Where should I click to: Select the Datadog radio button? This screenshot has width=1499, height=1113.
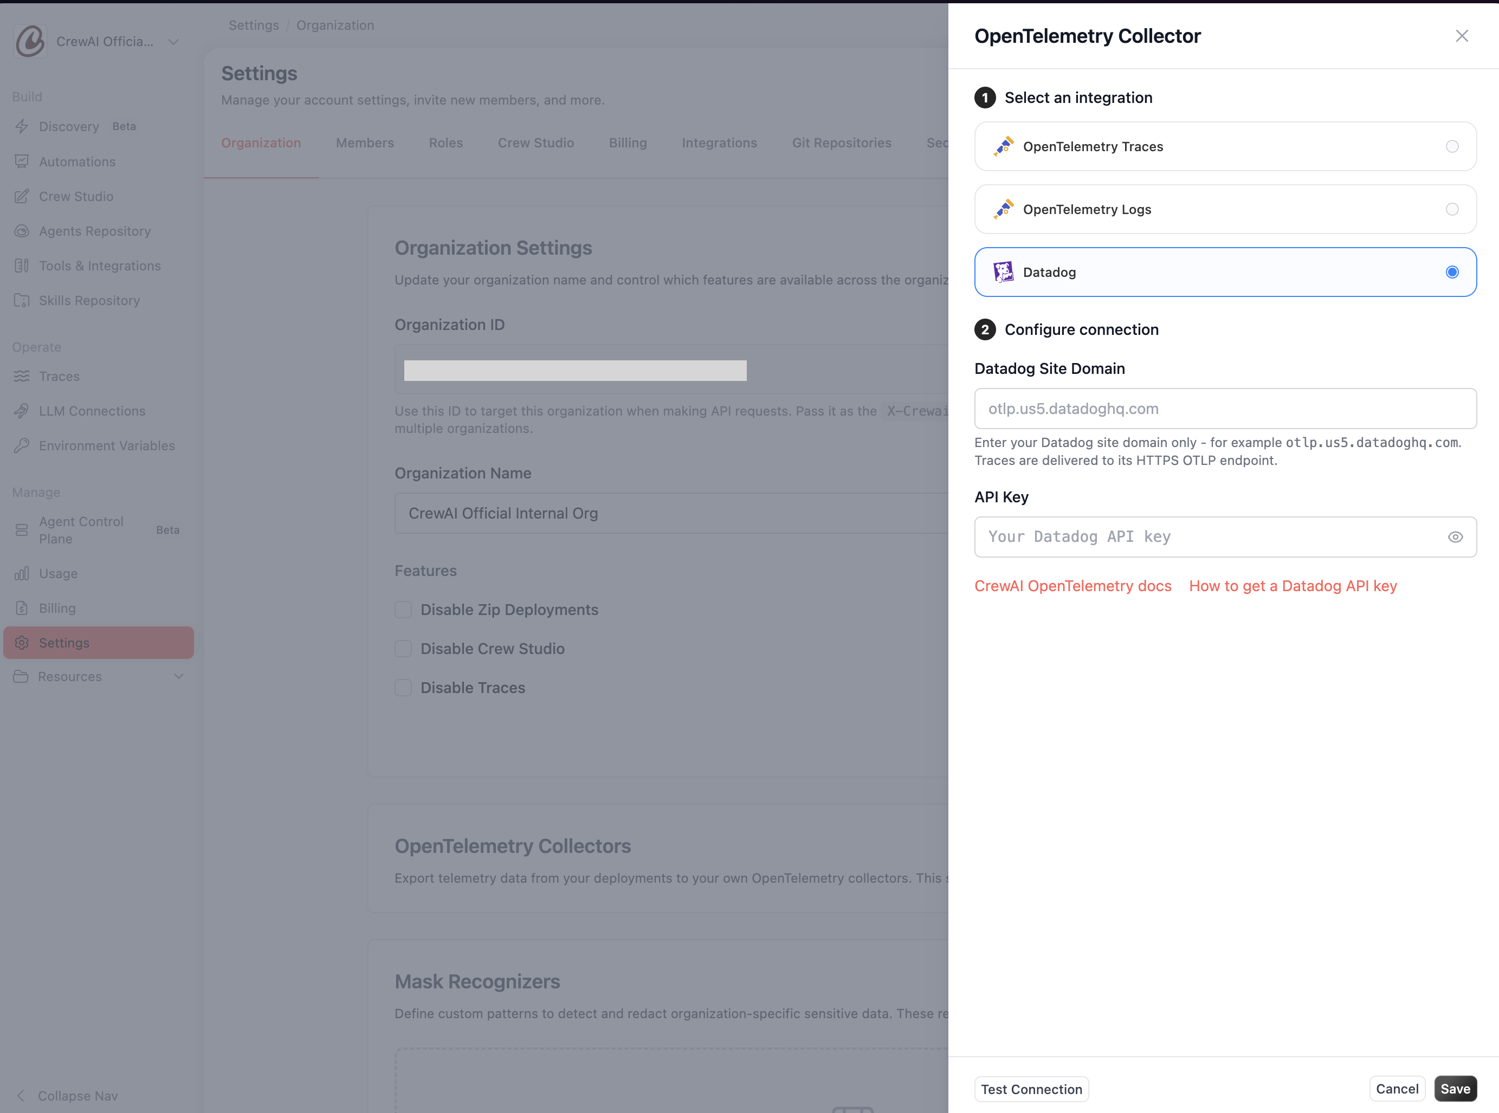pyautogui.click(x=1452, y=271)
